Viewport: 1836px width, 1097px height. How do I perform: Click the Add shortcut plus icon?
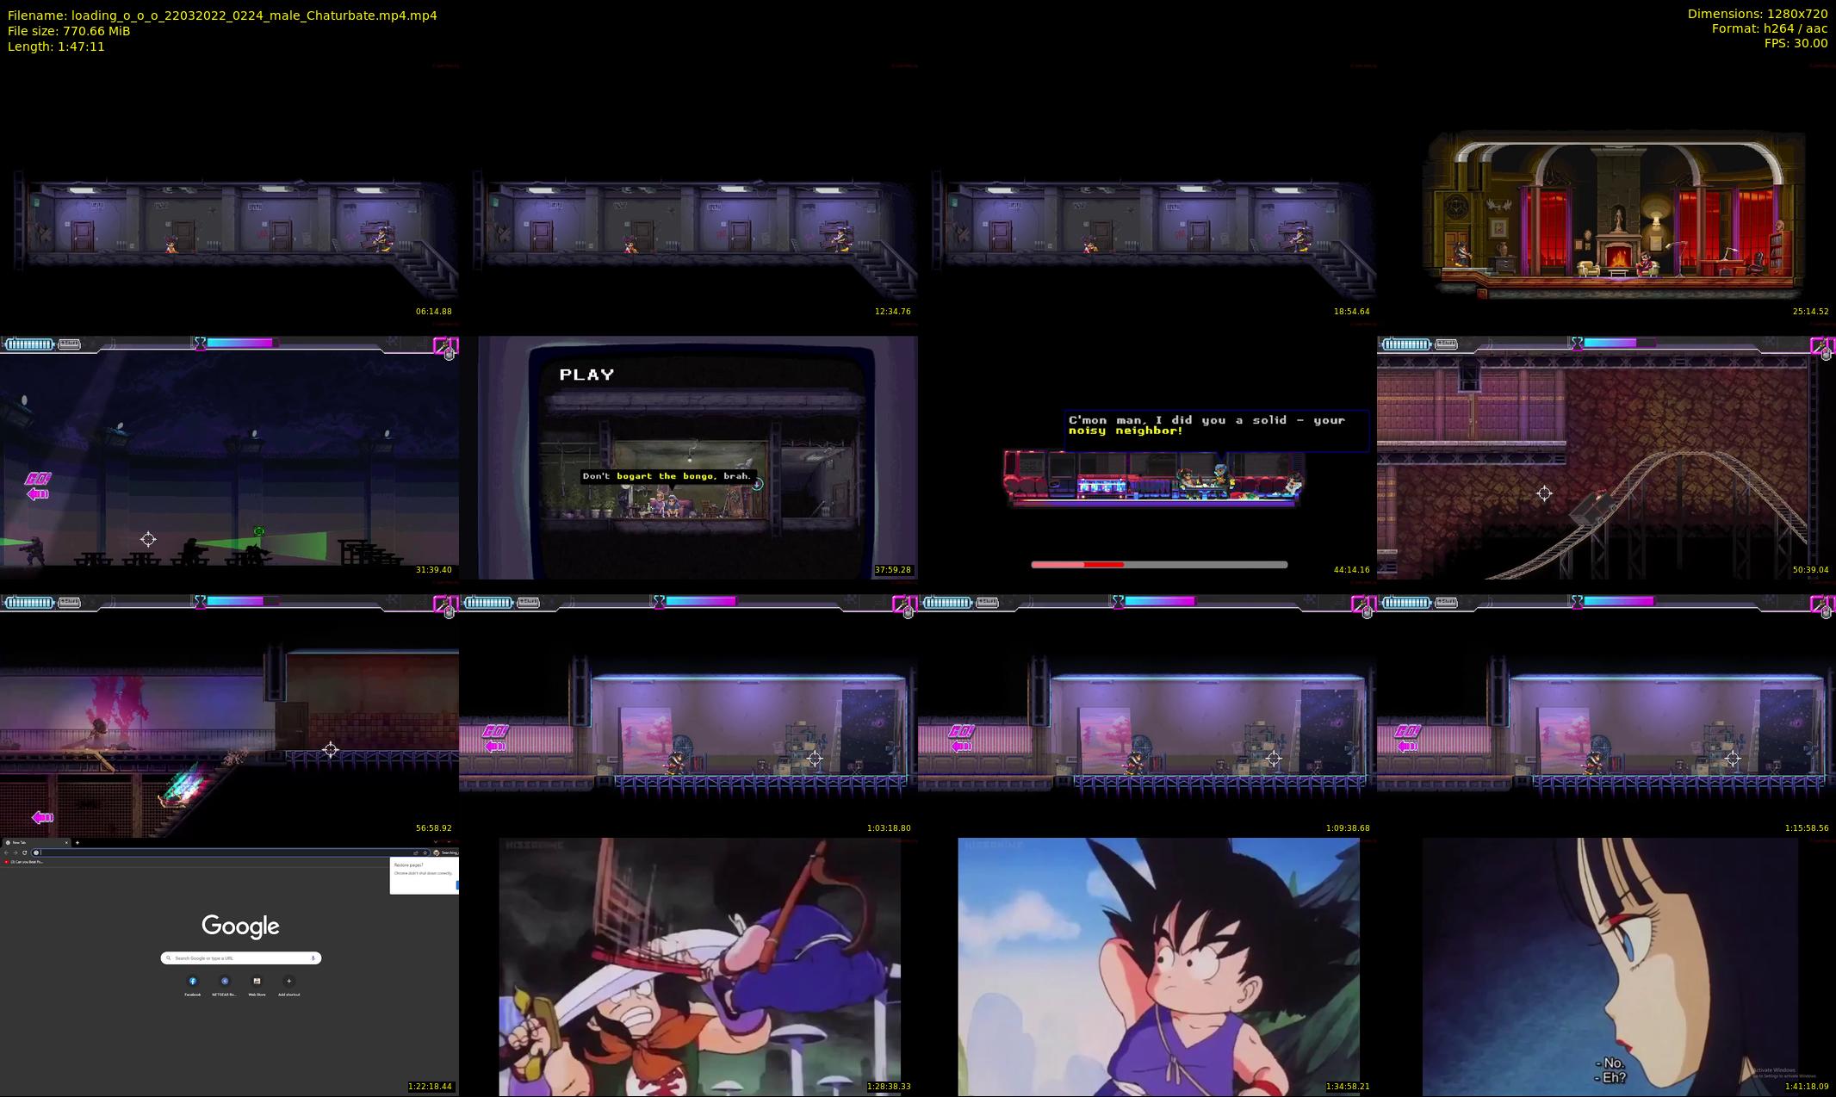pyautogui.click(x=289, y=981)
